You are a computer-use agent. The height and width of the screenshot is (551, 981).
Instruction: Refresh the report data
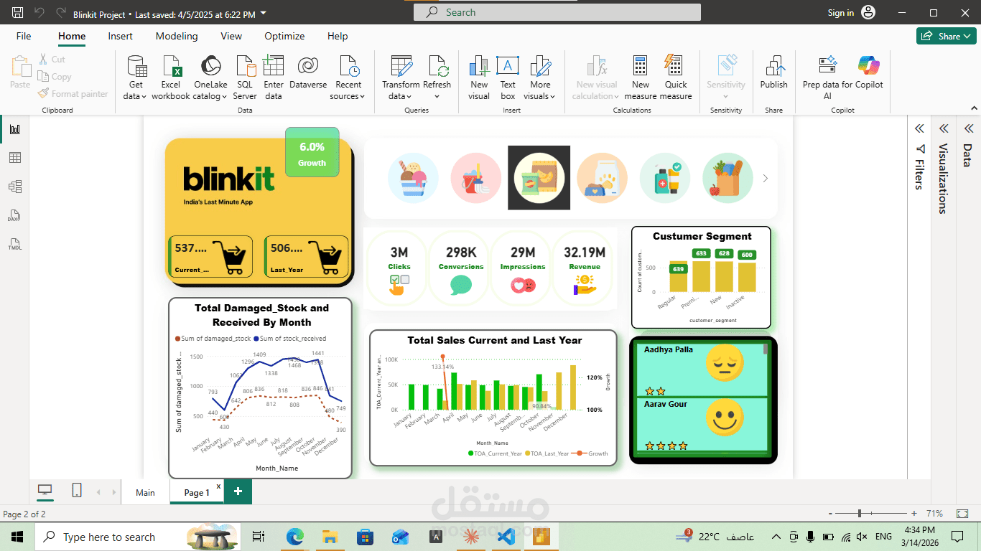pyautogui.click(x=437, y=77)
